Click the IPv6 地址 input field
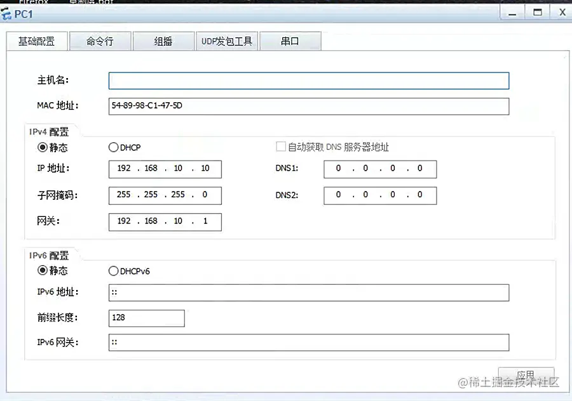The width and height of the screenshot is (572, 401). point(309,293)
